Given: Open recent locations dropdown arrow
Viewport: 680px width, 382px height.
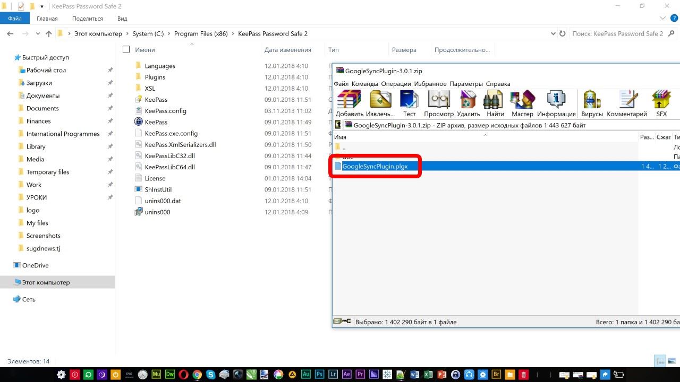Looking at the screenshot, I should 37,33.
